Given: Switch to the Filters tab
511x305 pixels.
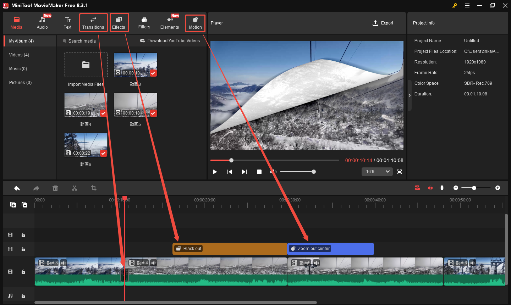Looking at the screenshot, I should click(x=144, y=23).
